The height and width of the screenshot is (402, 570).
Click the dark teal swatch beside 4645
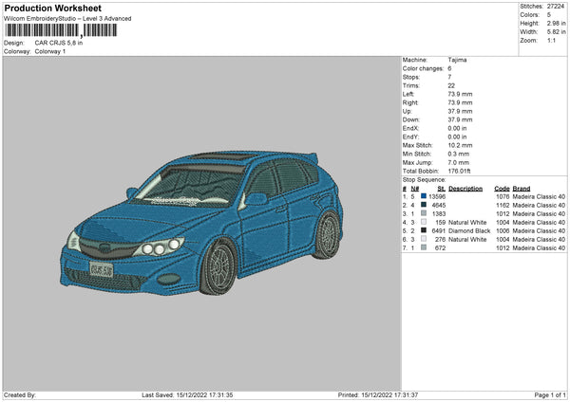[x=424, y=205]
